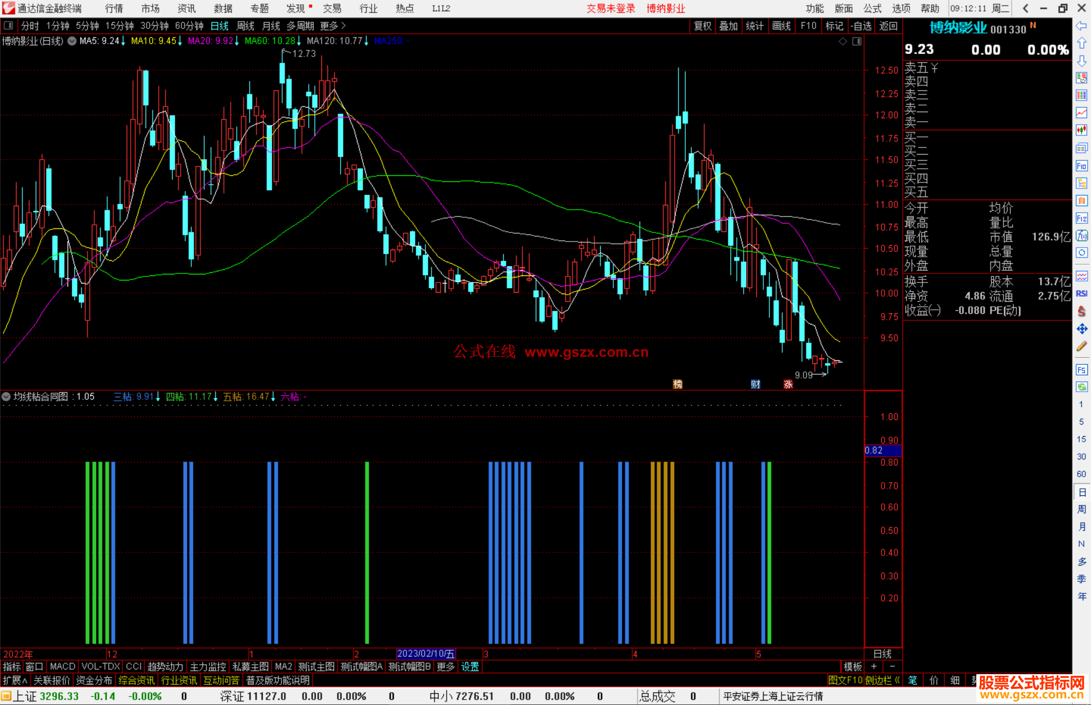Click the 设置 indicator settings link

point(470,667)
